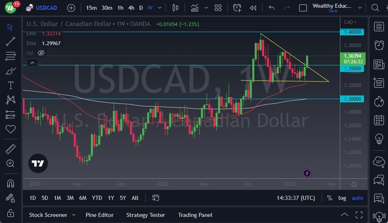Show All date range
Viewport: 388px width, 223px height.
[135, 198]
